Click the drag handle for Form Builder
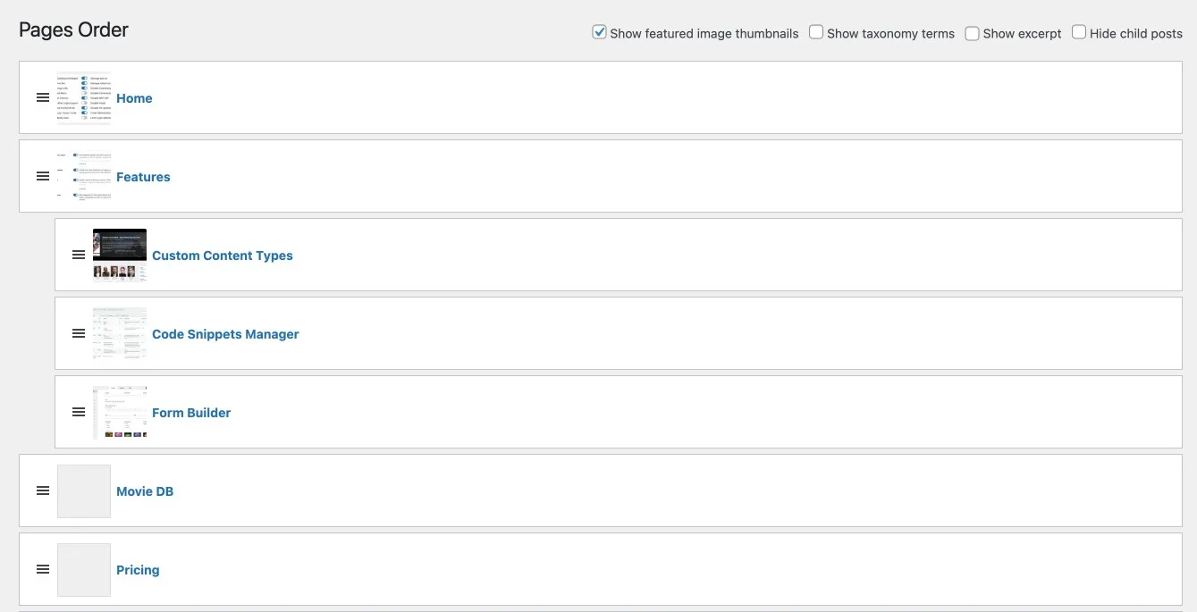The image size is (1197, 612). tap(79, 412)
